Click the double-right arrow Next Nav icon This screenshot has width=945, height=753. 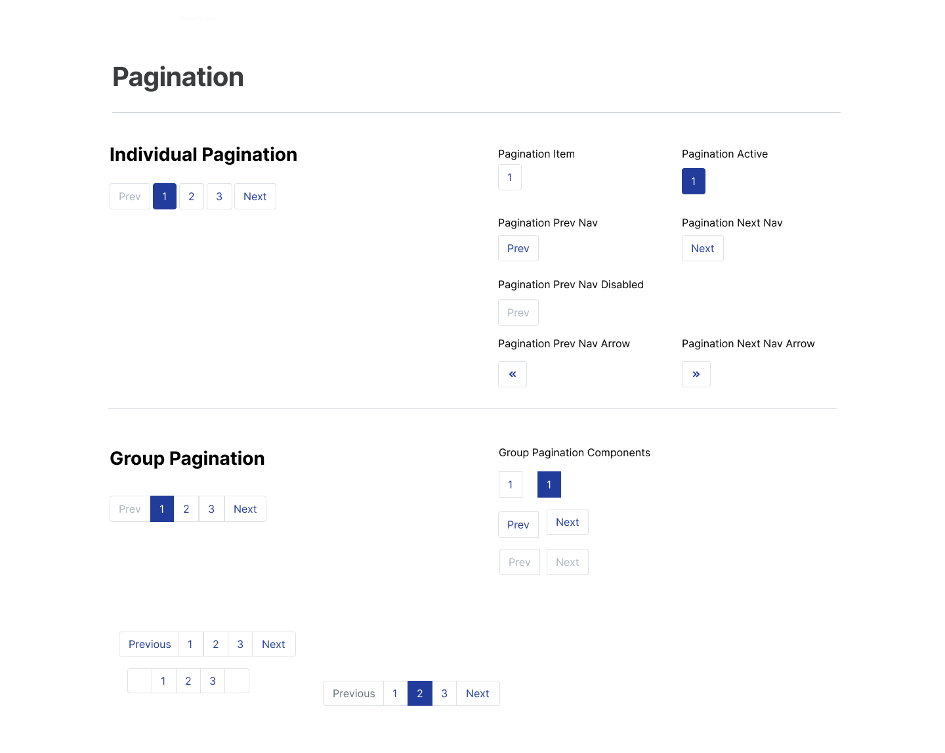[x=696, y=374]
